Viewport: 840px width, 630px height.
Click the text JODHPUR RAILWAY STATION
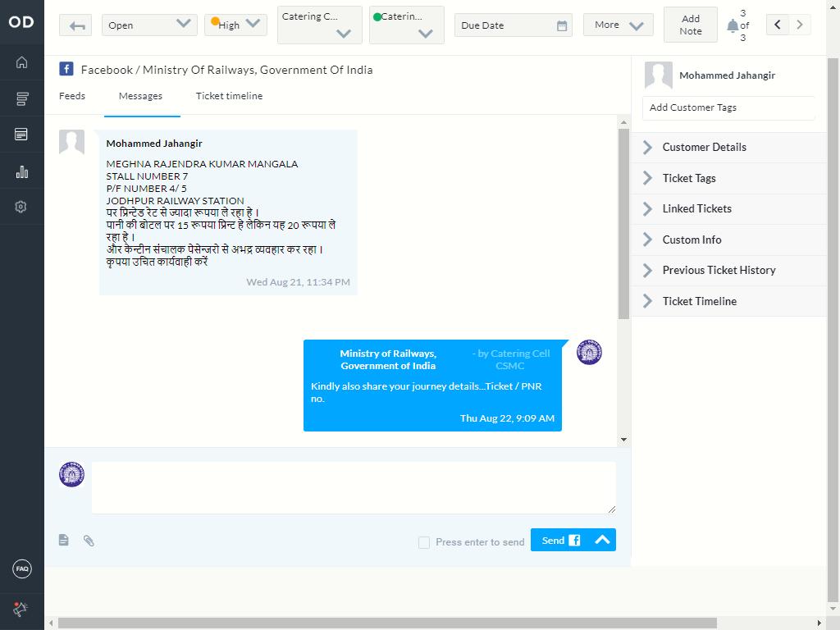[176, 201]
